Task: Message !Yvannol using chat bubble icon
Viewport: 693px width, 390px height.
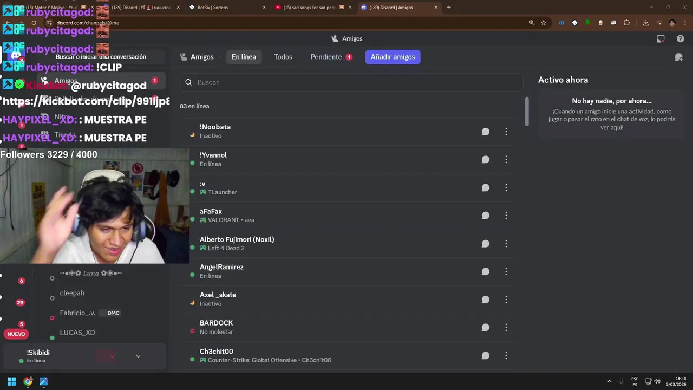Action: [x=486, y=160]
